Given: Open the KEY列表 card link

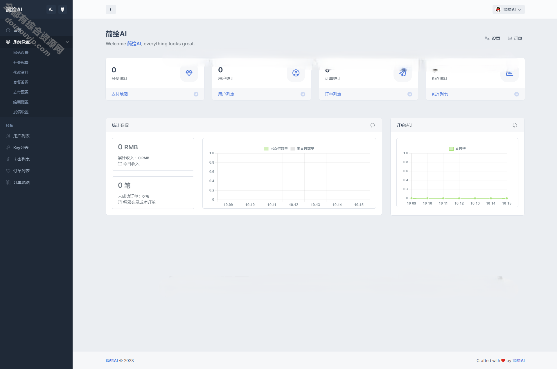Looking at the screenshot, I should [440, 94].
